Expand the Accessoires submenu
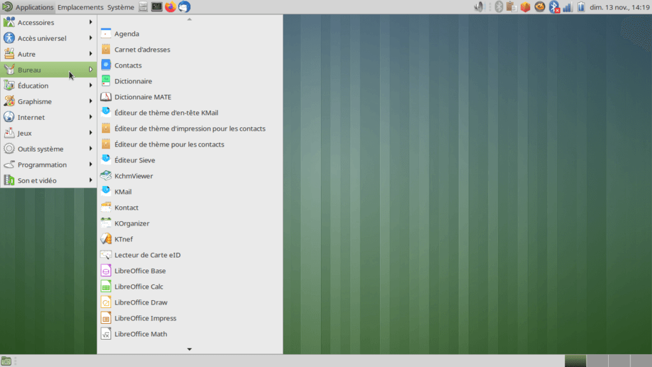The height and width of the screenshot is (367, 652). coord(48,22)
